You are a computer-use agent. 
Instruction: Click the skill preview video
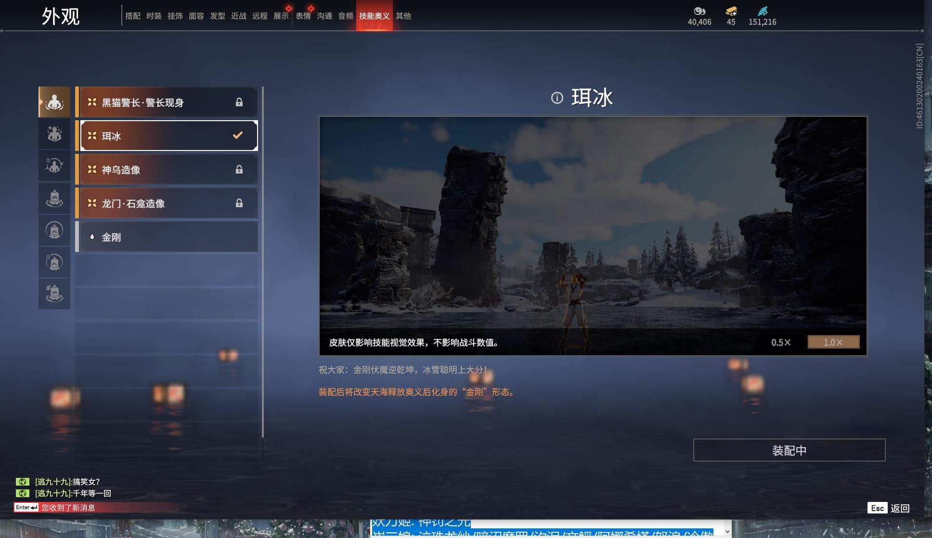(x=593, y=236)
